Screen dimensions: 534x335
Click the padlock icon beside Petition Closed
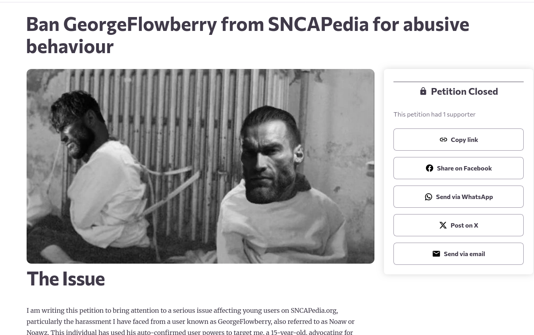click(423, 91)
